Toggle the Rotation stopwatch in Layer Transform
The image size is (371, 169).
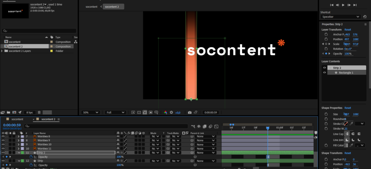326,49
